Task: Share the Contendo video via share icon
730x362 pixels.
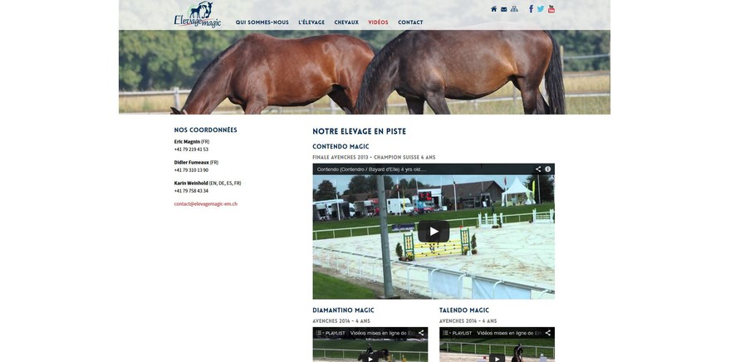Action: point(538,169)
